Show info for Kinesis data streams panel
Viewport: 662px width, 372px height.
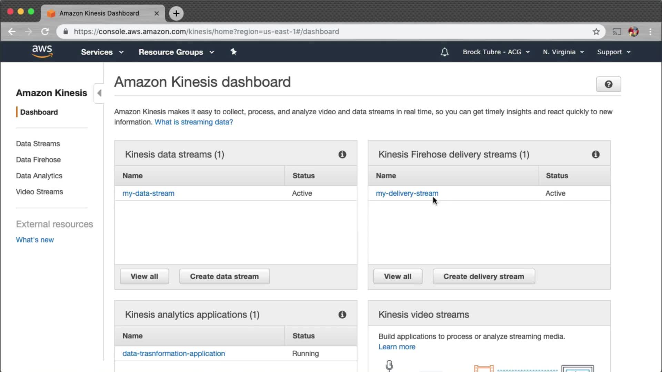[342, 155]
